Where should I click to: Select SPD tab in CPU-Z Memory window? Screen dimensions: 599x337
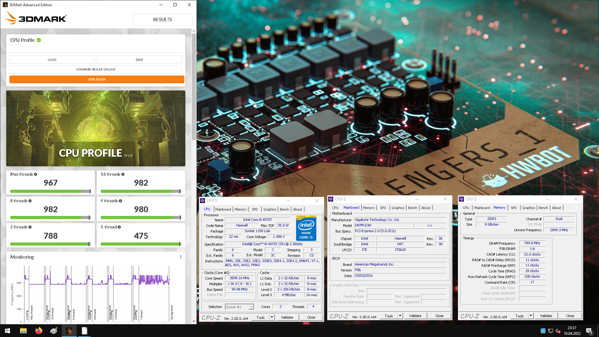point(514,208)
